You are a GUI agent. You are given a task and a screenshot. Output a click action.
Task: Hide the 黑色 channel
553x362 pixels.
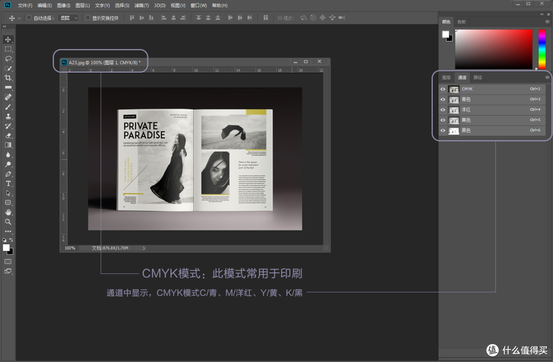(442, 131)
